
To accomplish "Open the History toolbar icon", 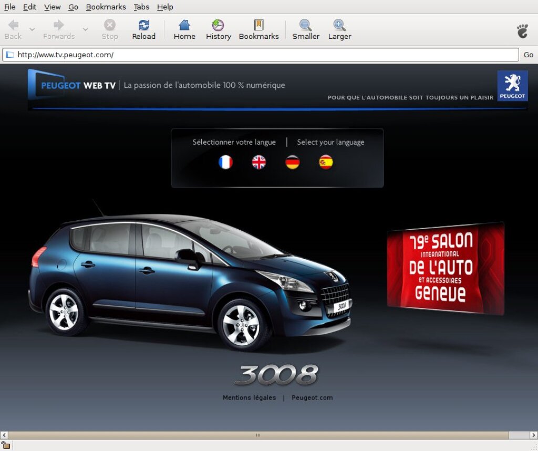I will (218, 25).
